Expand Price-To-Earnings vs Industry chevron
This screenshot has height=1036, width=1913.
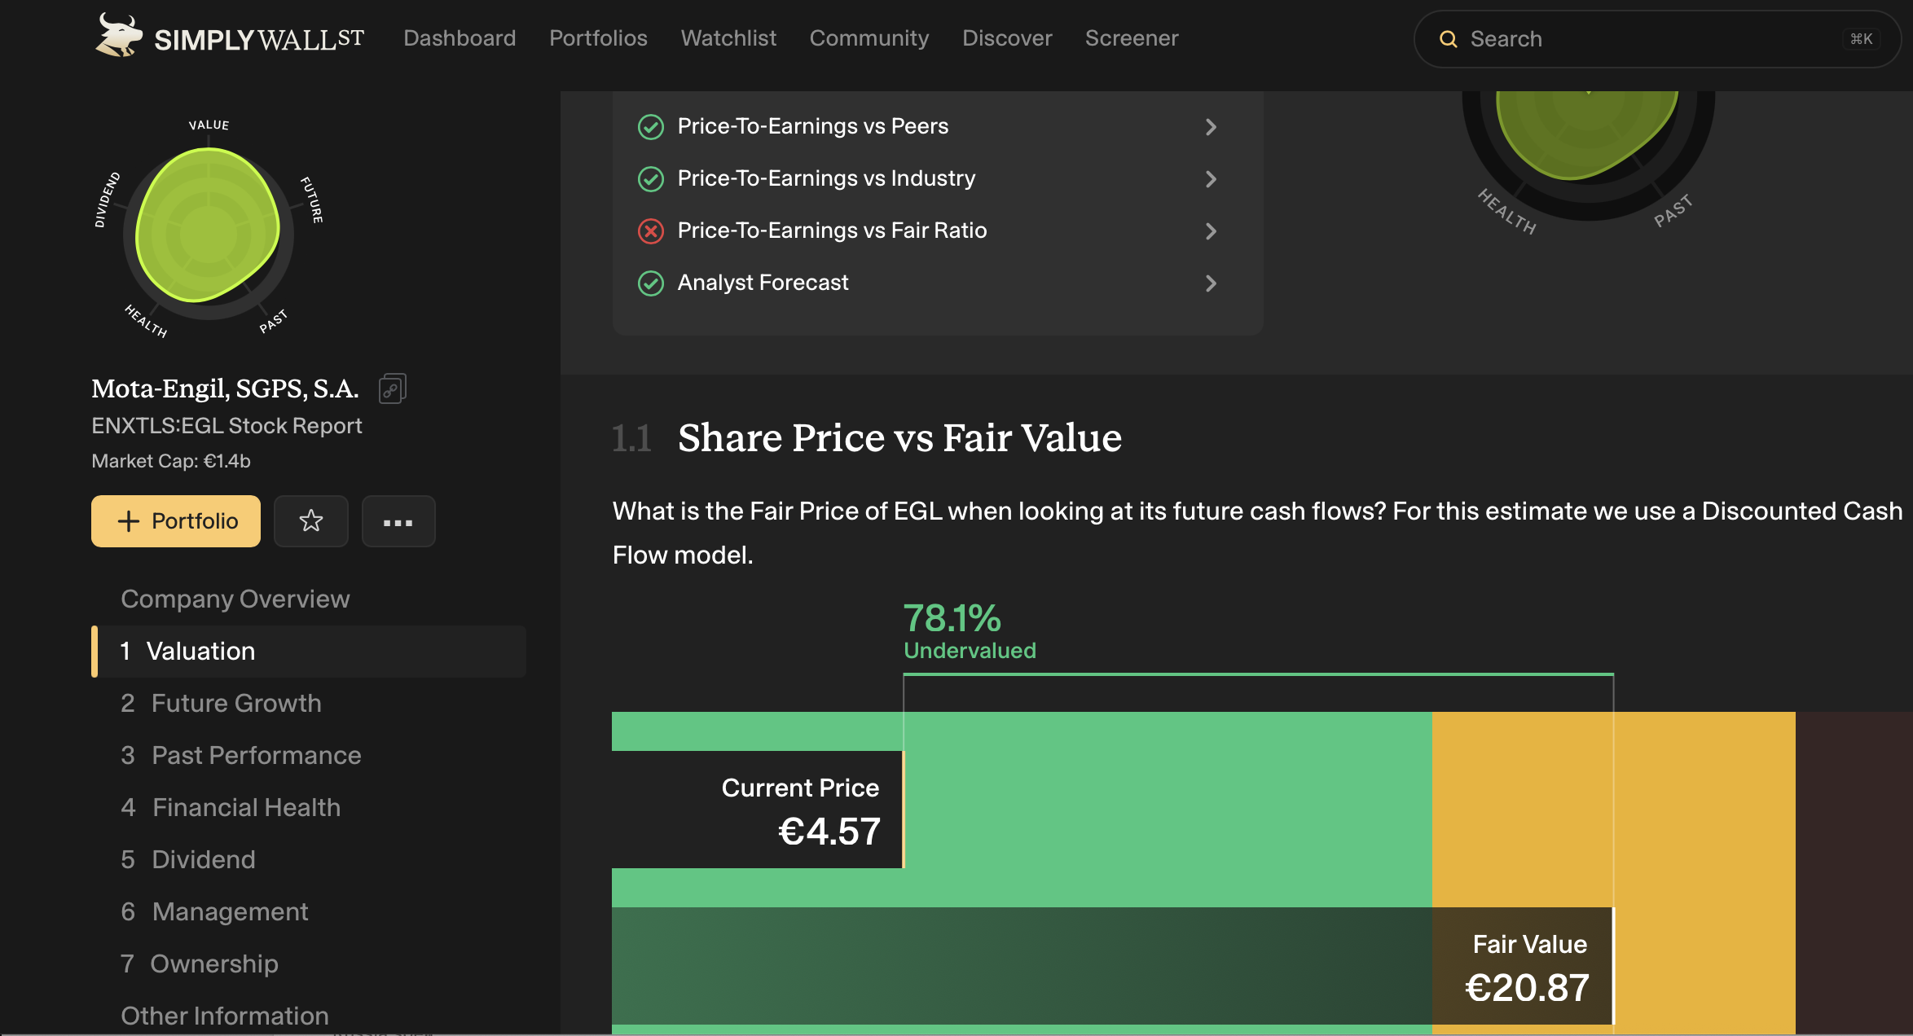coord(1211,179)
